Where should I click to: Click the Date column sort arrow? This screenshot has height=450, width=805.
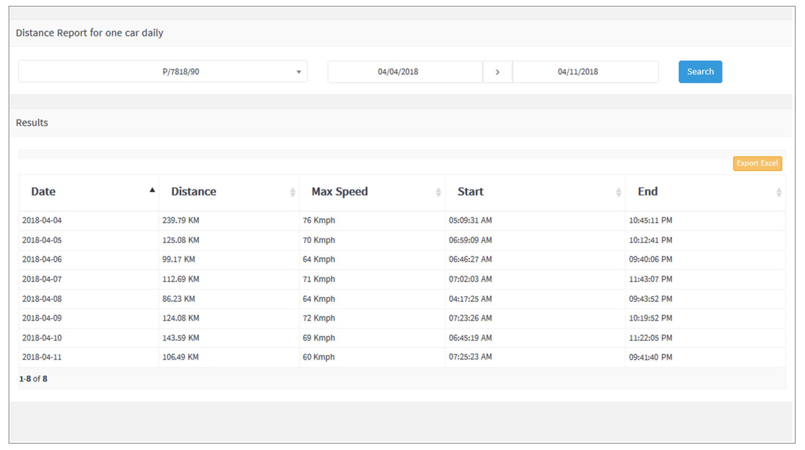point(152,190)
